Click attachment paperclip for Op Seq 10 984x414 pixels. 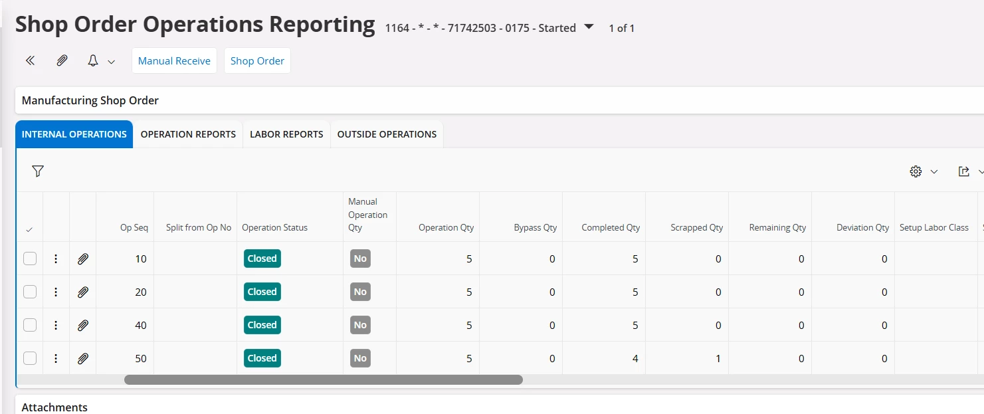coord(82,259)
